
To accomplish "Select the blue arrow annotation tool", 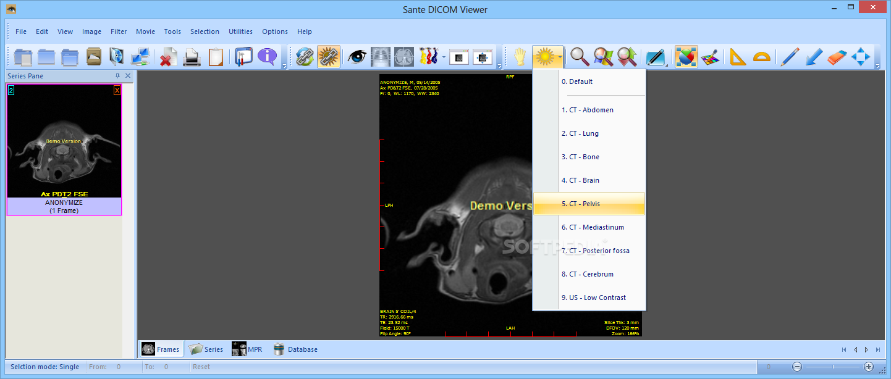I will click(x=813, y=57).
